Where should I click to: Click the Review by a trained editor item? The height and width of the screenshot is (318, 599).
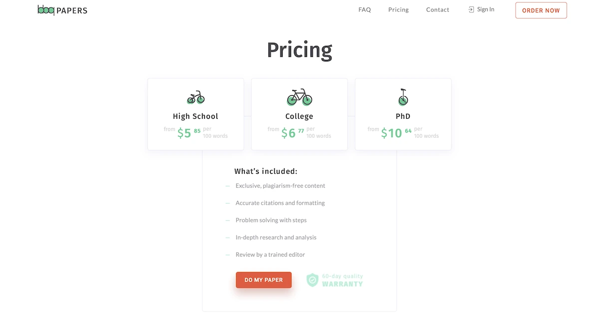[270, 254]
